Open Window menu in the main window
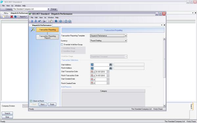197x123 pixels. [18, 6]
